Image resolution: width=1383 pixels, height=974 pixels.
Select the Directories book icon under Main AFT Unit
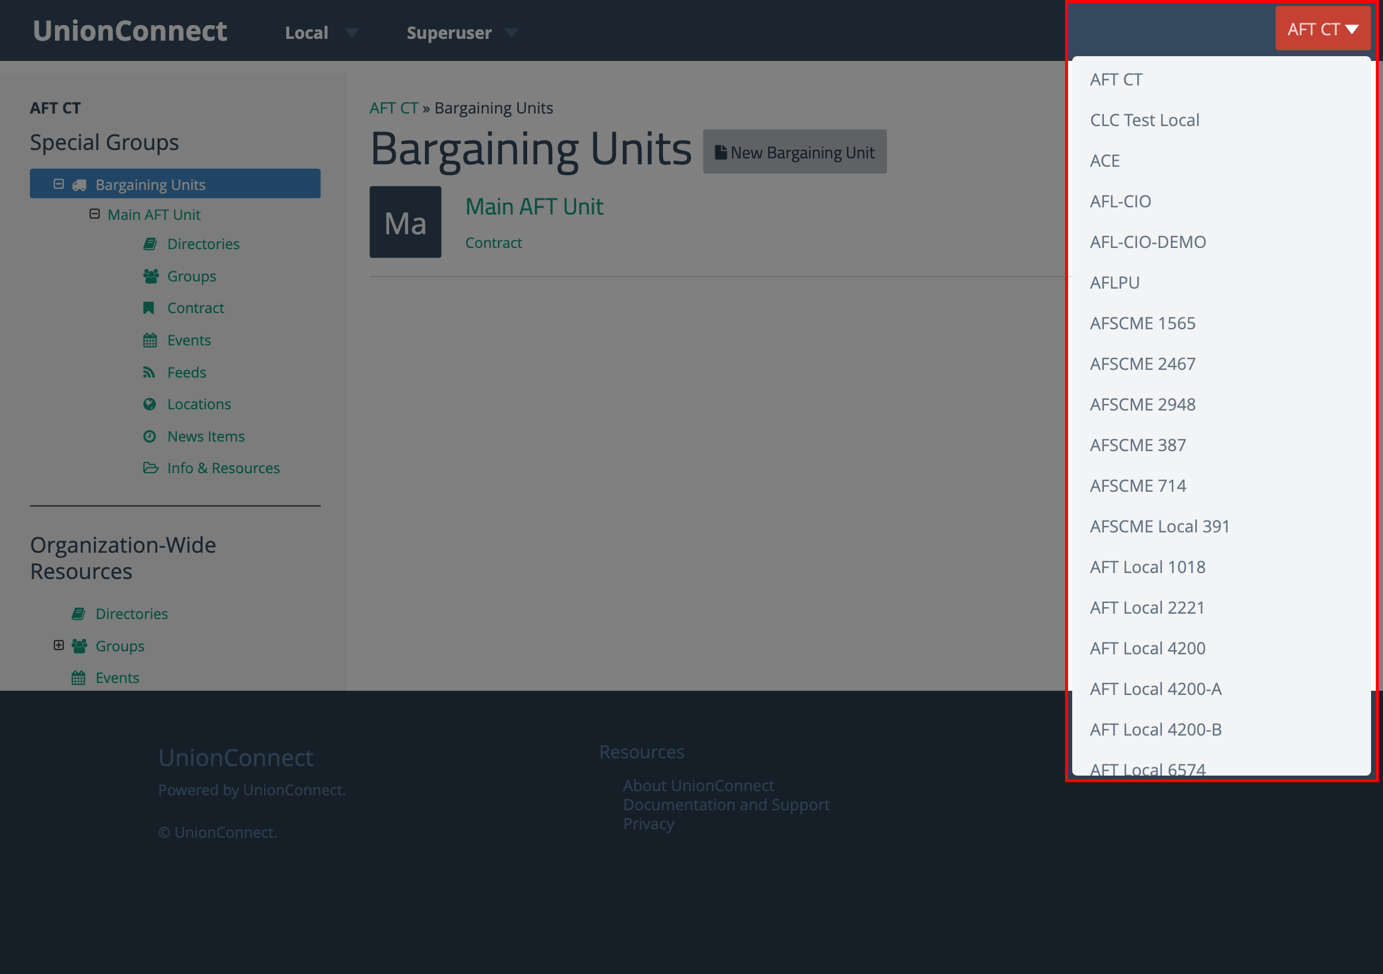[x=150, y=244]
